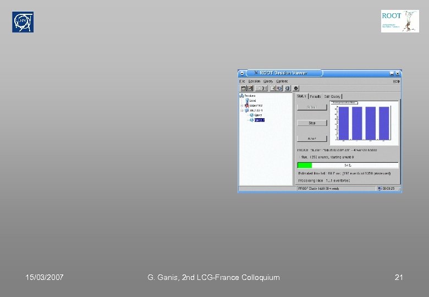Click the footer 'G. Ganis, 2nd LCG-France Colloquium'
Viewport: 429px width, 297px height.
pos(214,277)
